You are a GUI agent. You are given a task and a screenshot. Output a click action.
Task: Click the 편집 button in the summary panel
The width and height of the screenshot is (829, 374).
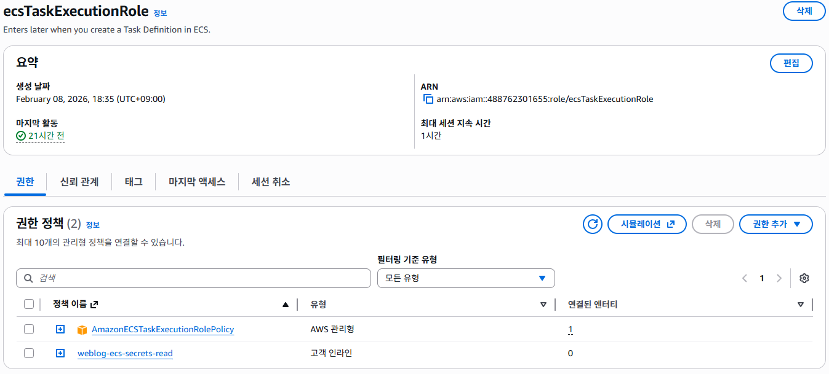click(791, 63)
